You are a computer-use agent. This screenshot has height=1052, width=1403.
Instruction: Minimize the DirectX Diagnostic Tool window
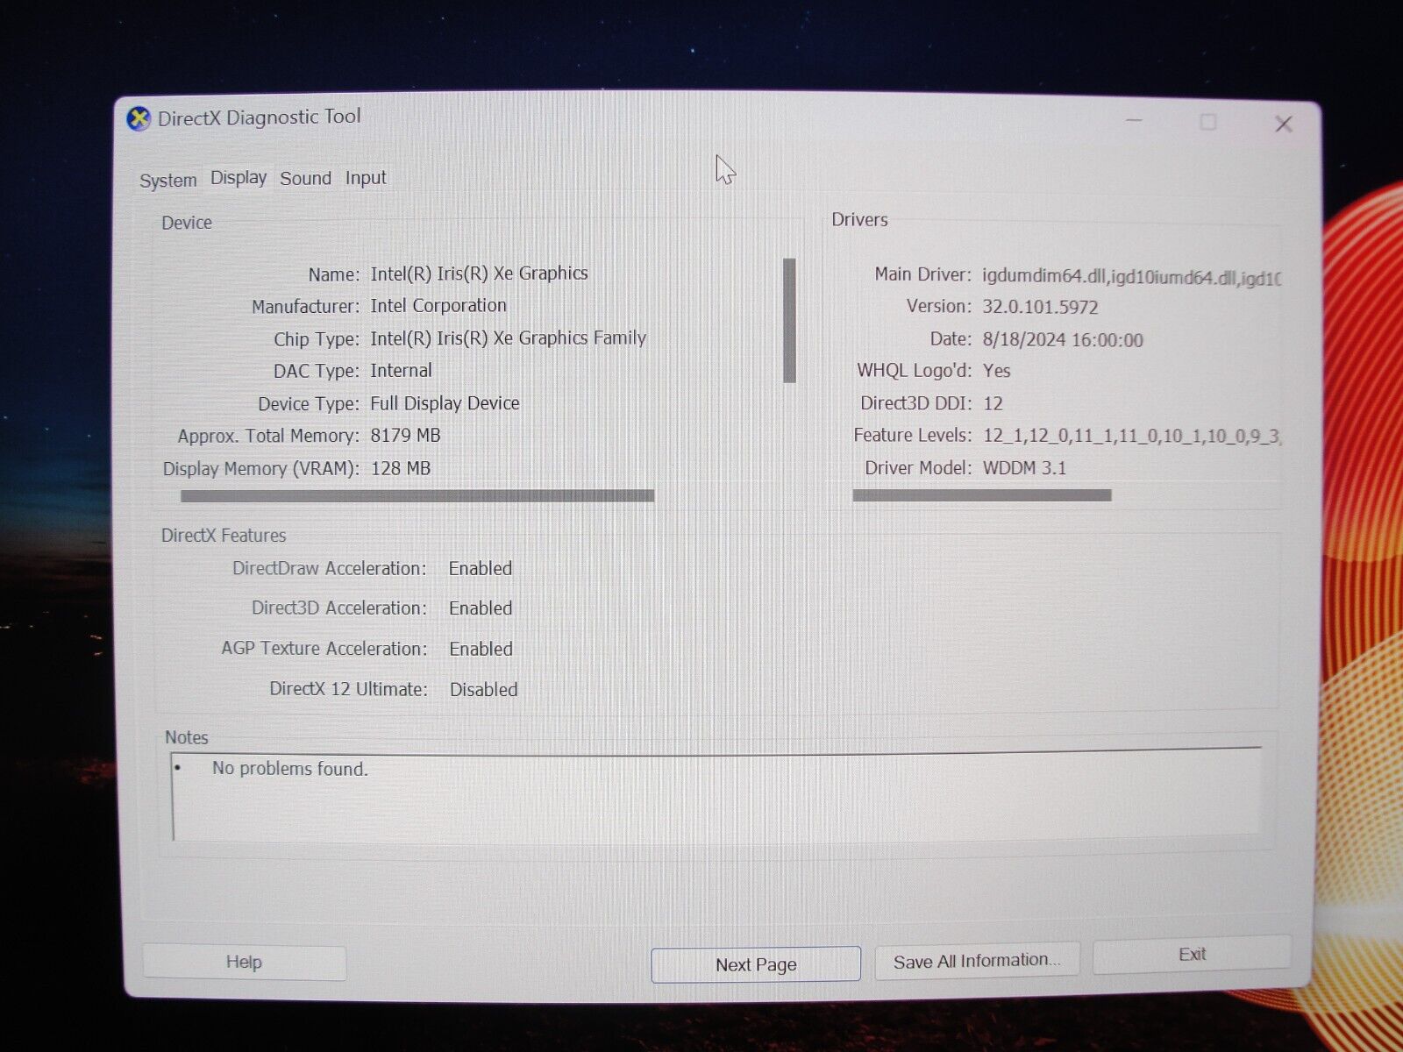click(x=1134, y=120)
